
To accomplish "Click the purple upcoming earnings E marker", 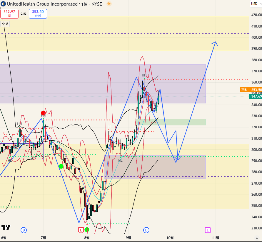I will pyautogui.click(x=208, y=230).
